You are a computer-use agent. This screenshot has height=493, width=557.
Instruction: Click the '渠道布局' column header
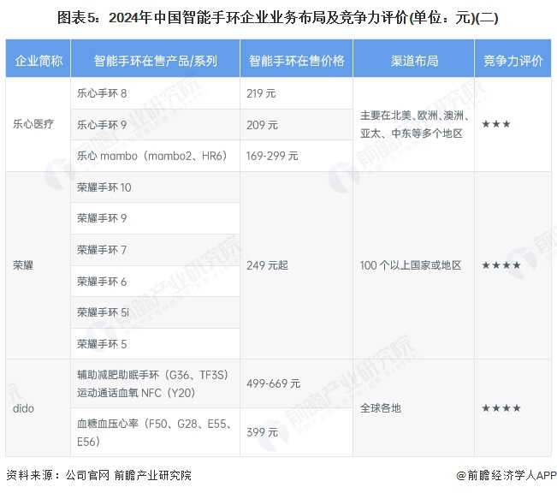[414, 58]
